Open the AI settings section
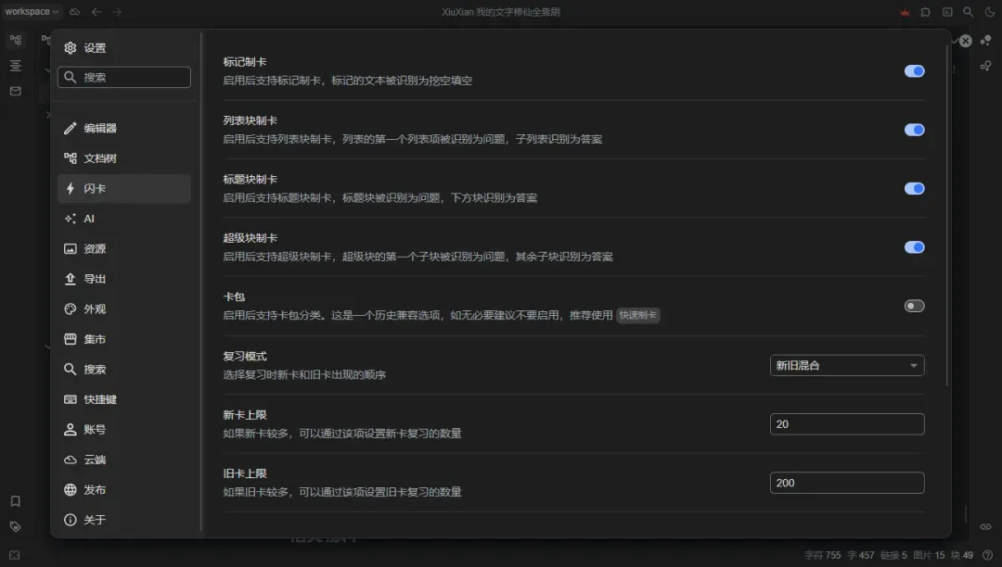Image resolution: width=1002 pixels, height=567 pixels. [x=124, y=219]
